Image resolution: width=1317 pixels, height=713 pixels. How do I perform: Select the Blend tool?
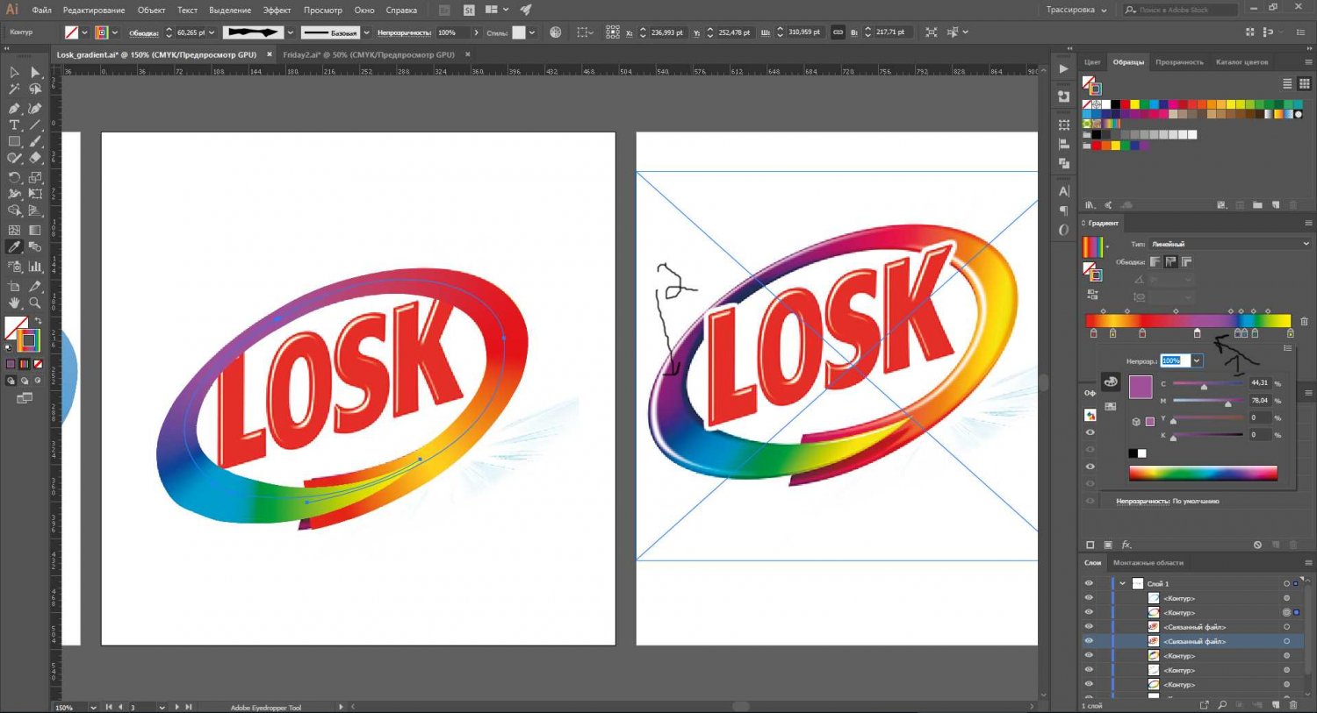pyautogui.click(x=35, y=247)
